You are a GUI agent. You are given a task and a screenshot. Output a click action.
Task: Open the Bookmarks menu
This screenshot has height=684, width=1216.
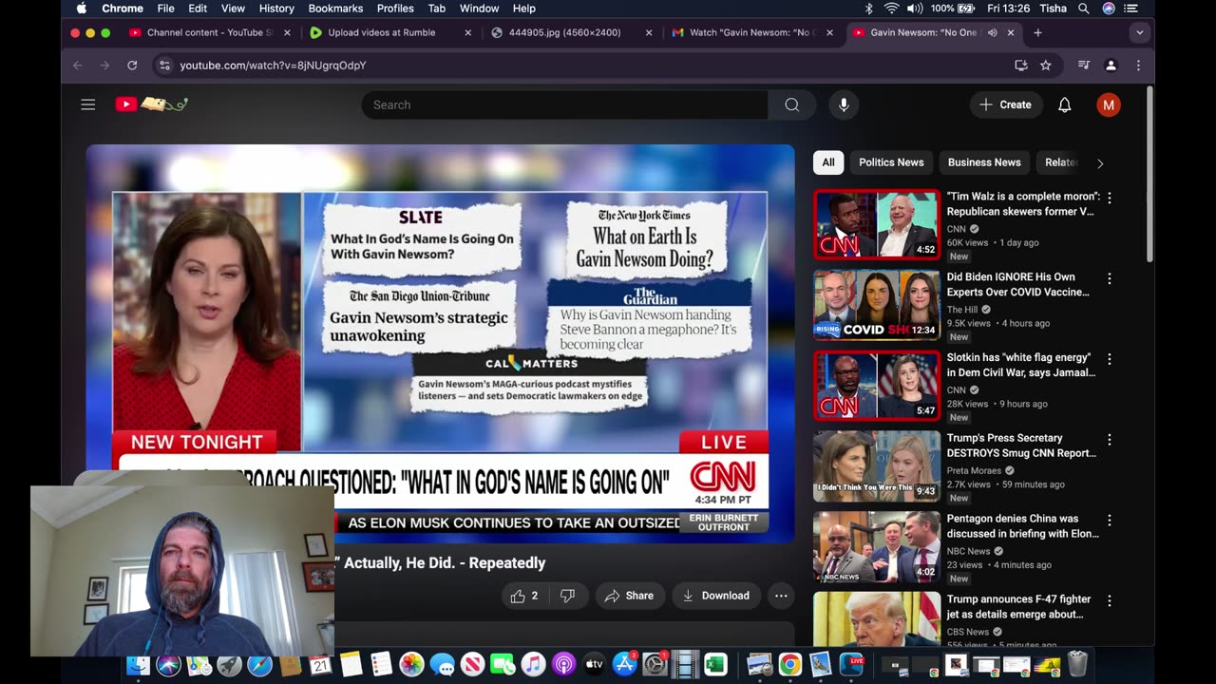click(x=335, y=9)
